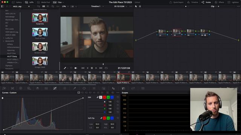The height and width of the screenshot is (135, 241).
Task: Toggle the LUT panel sidebar layout icon
Action: click(x=2, y=6)
